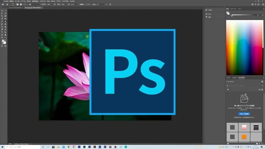Viewport: 265px width, 149px height.
Task: Select the Path Selection tool
Action: pos(5,32)
